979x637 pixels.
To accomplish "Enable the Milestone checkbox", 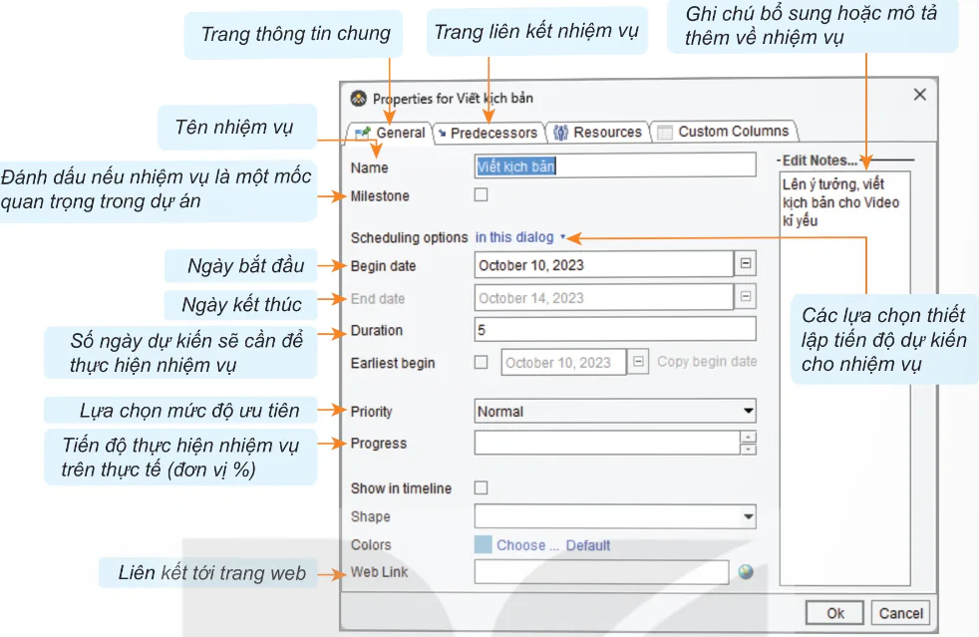I will [x=482, y=195].
